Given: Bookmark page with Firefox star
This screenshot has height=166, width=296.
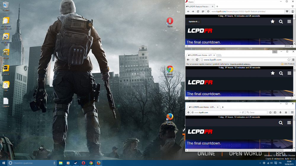Looking at the screenshot, I should tap(270, 113).
